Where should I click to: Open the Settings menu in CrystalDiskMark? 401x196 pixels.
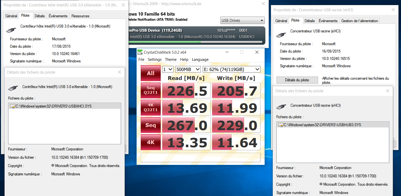(x=155, y=59)
